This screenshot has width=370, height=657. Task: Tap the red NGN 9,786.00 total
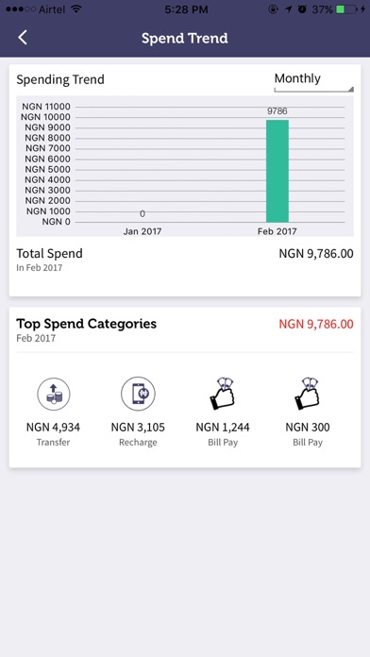click(316, 324)
